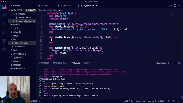Open the Run and Debug view
This screenshot has width=183, height=103.
click(4, 32)
